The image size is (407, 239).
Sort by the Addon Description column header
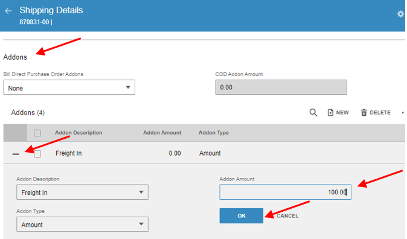click(79, 133)
